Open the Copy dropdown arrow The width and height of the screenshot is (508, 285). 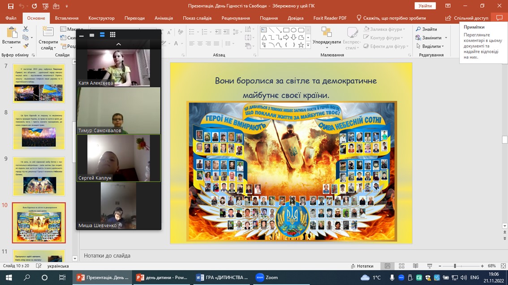click(32, 38)
